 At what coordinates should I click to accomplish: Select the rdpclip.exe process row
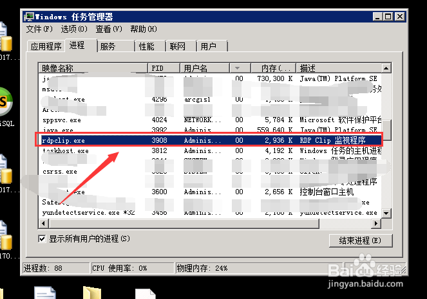click(x=209, y=140)
